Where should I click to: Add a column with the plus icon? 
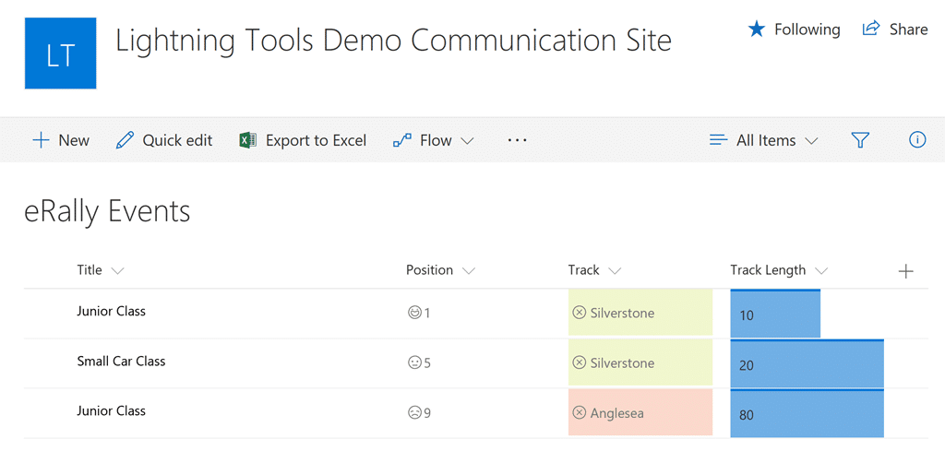(905, 271)
